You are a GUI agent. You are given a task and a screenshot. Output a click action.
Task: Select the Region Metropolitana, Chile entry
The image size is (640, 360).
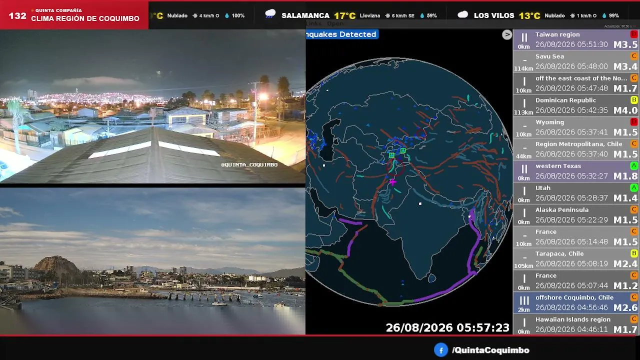(576, 149)
